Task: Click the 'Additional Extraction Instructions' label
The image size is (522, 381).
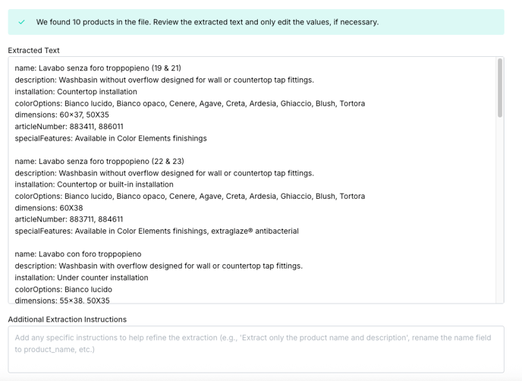Action: click(68, 320)
